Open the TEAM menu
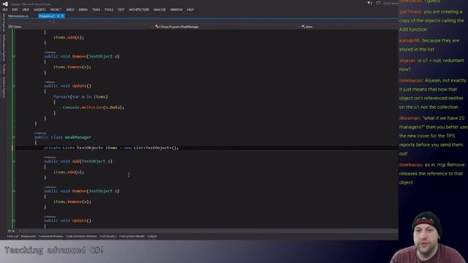468x263 pixels. tap(96, 9)
